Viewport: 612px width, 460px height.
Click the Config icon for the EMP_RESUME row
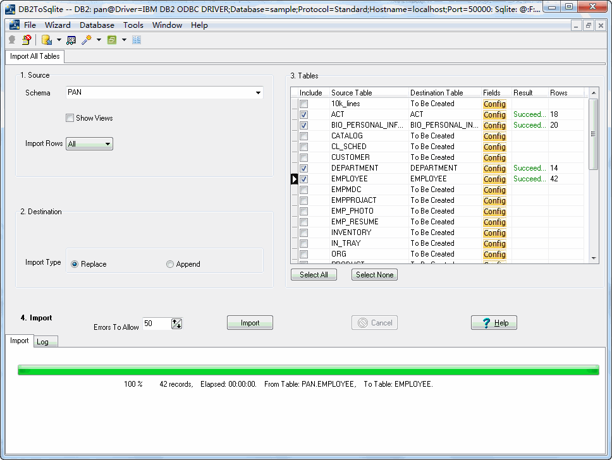(494, 222)
